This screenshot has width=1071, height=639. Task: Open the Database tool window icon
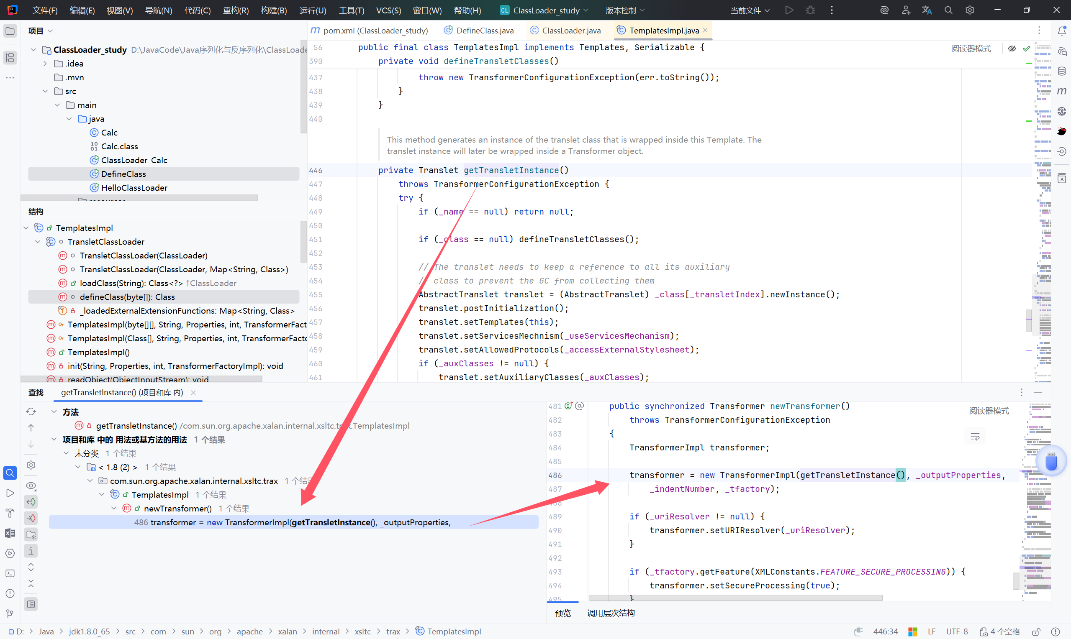click(x=1061, y=71)
